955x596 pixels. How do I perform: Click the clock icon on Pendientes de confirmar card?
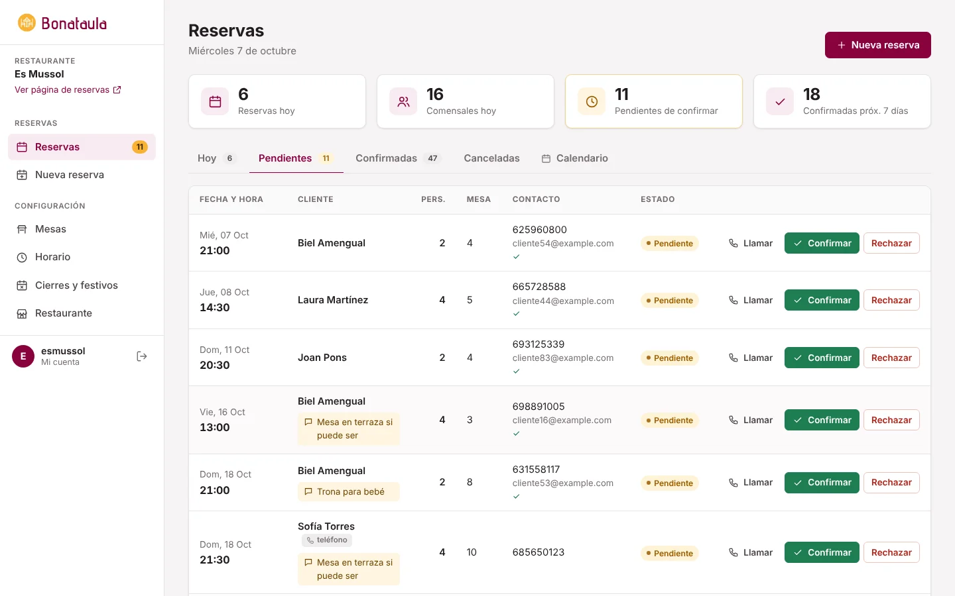point(592,101)
